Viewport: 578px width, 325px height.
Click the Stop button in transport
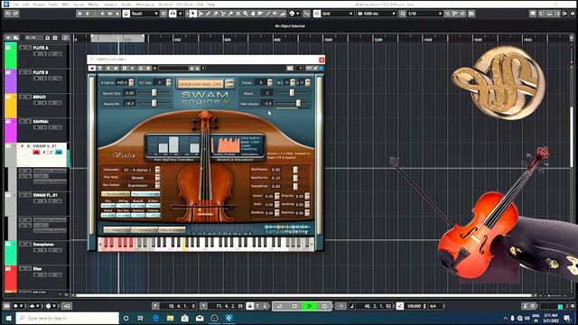point(294,306)
